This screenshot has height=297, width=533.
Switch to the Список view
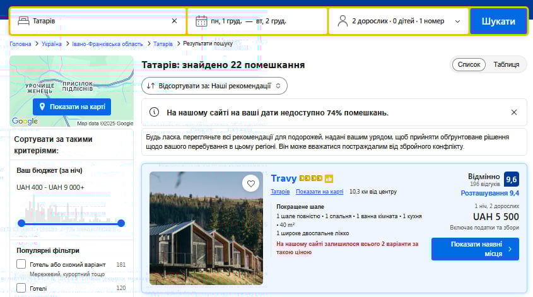click(x=469, y=64)
